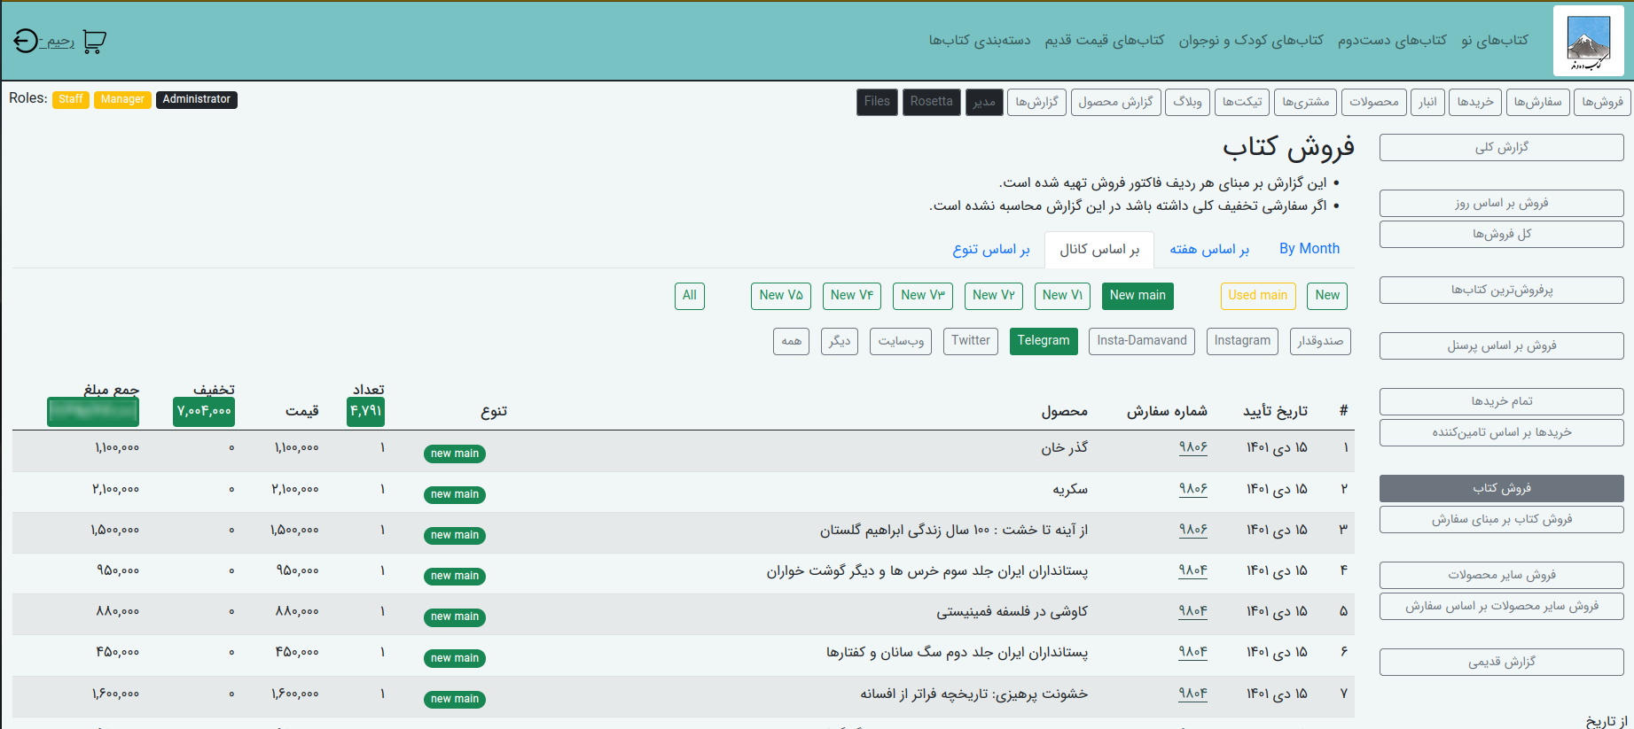Screen dimensions: 1634x729
Task: Toggle the New main variety filter
Action: 1138,296
